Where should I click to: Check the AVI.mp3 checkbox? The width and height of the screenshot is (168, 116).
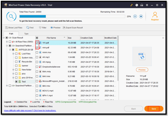point(37,57)
